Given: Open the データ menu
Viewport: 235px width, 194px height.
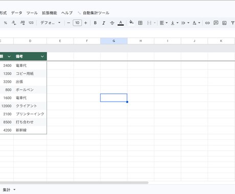Looking at the screenshot, I should tap(16, 13).
